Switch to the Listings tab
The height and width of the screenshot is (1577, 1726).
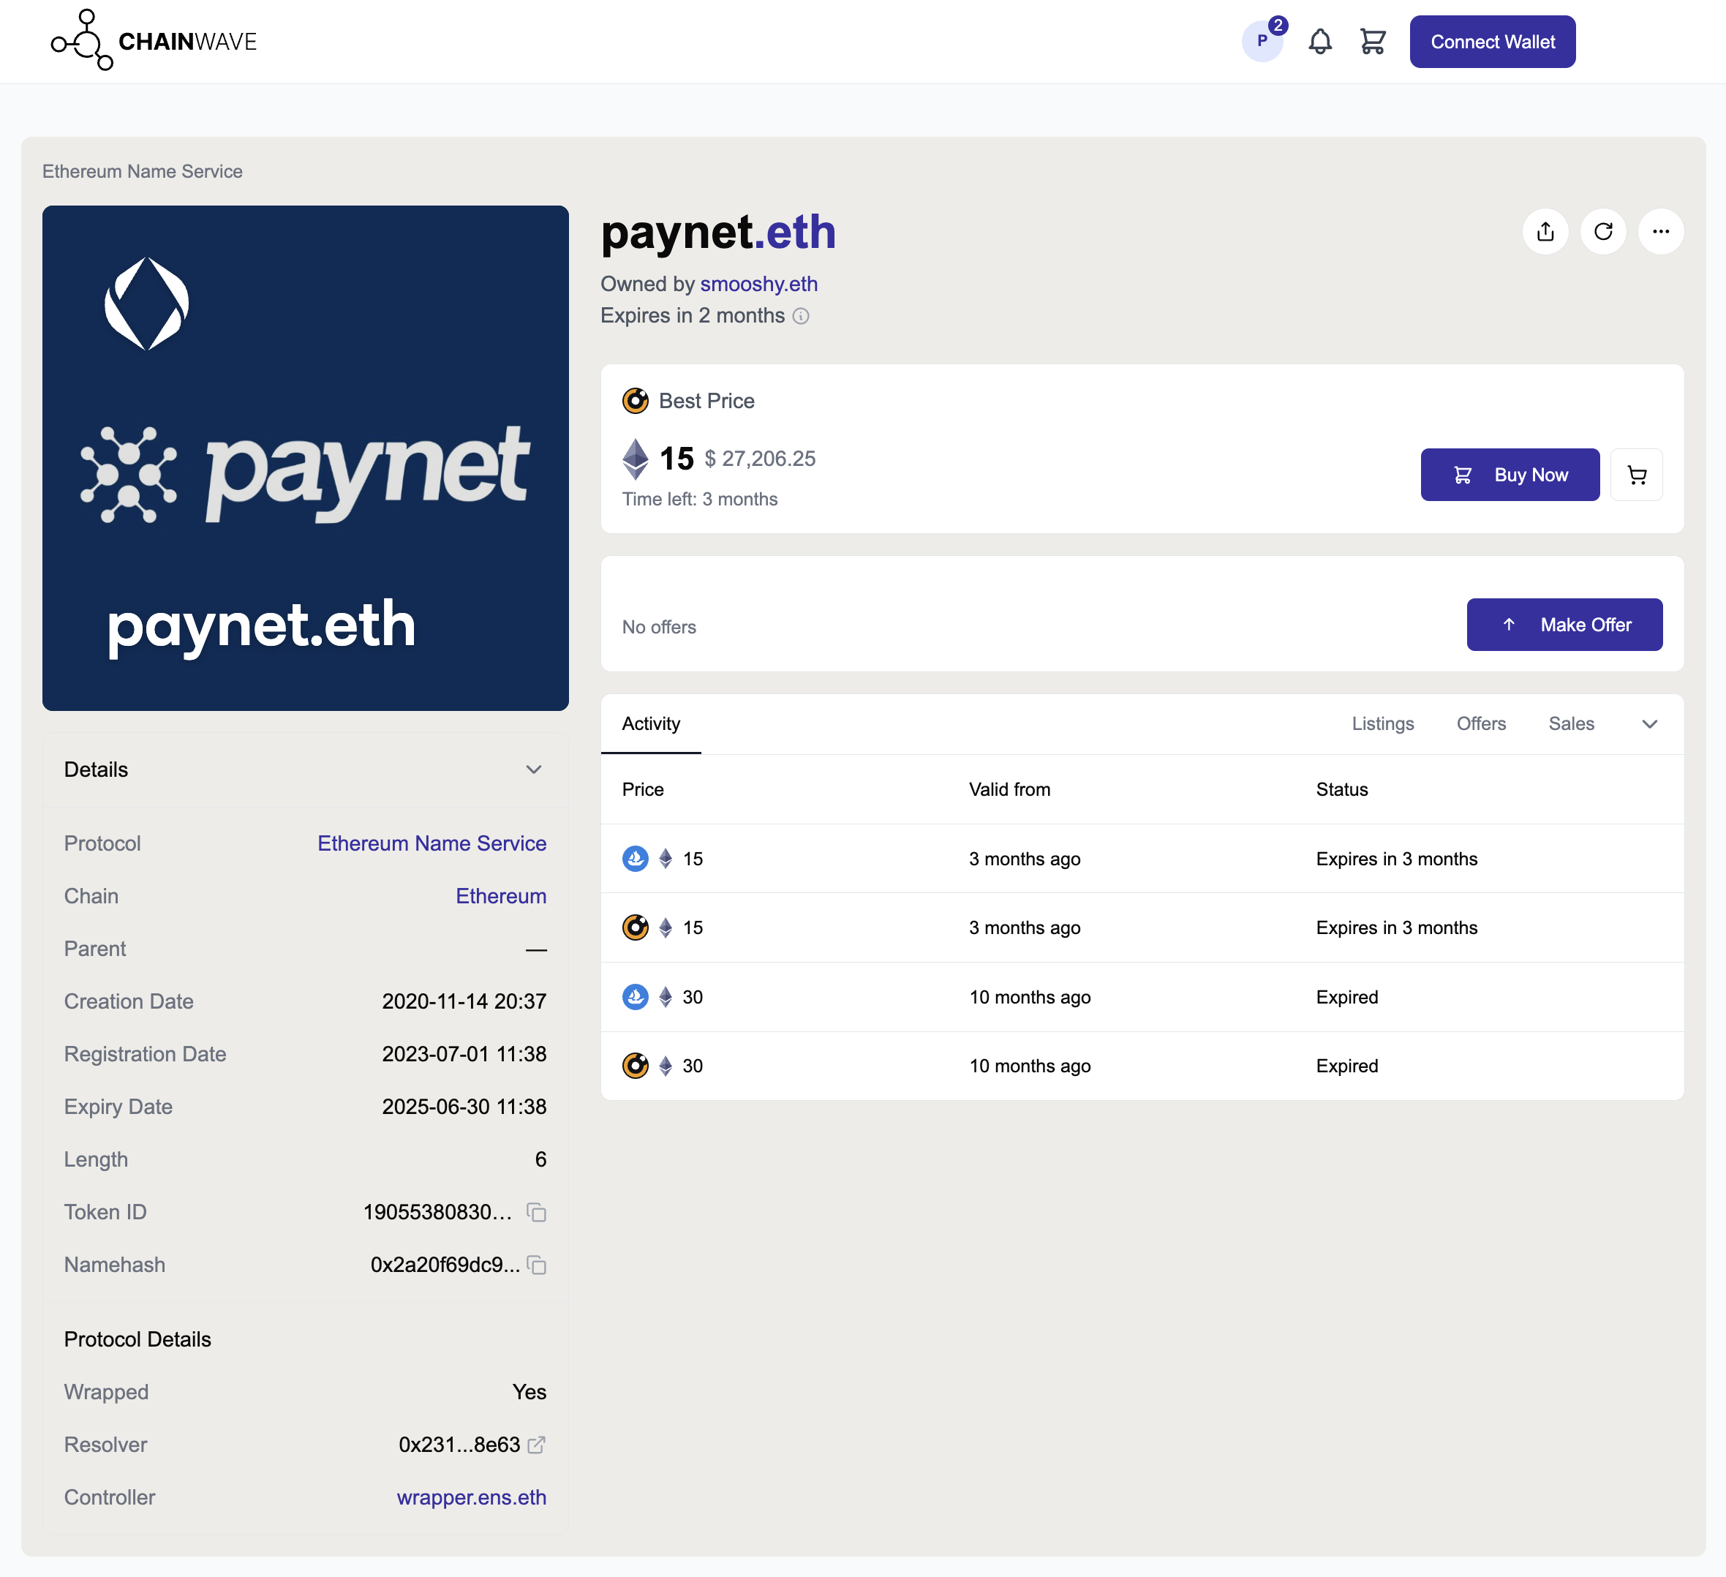(1383, 723)
